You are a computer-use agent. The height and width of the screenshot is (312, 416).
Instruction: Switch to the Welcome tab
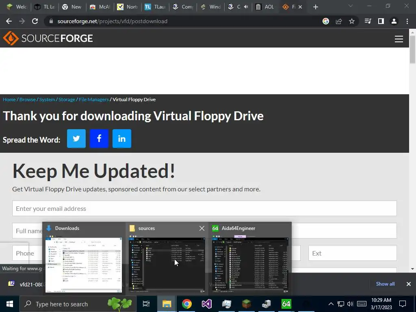[17, 7]
